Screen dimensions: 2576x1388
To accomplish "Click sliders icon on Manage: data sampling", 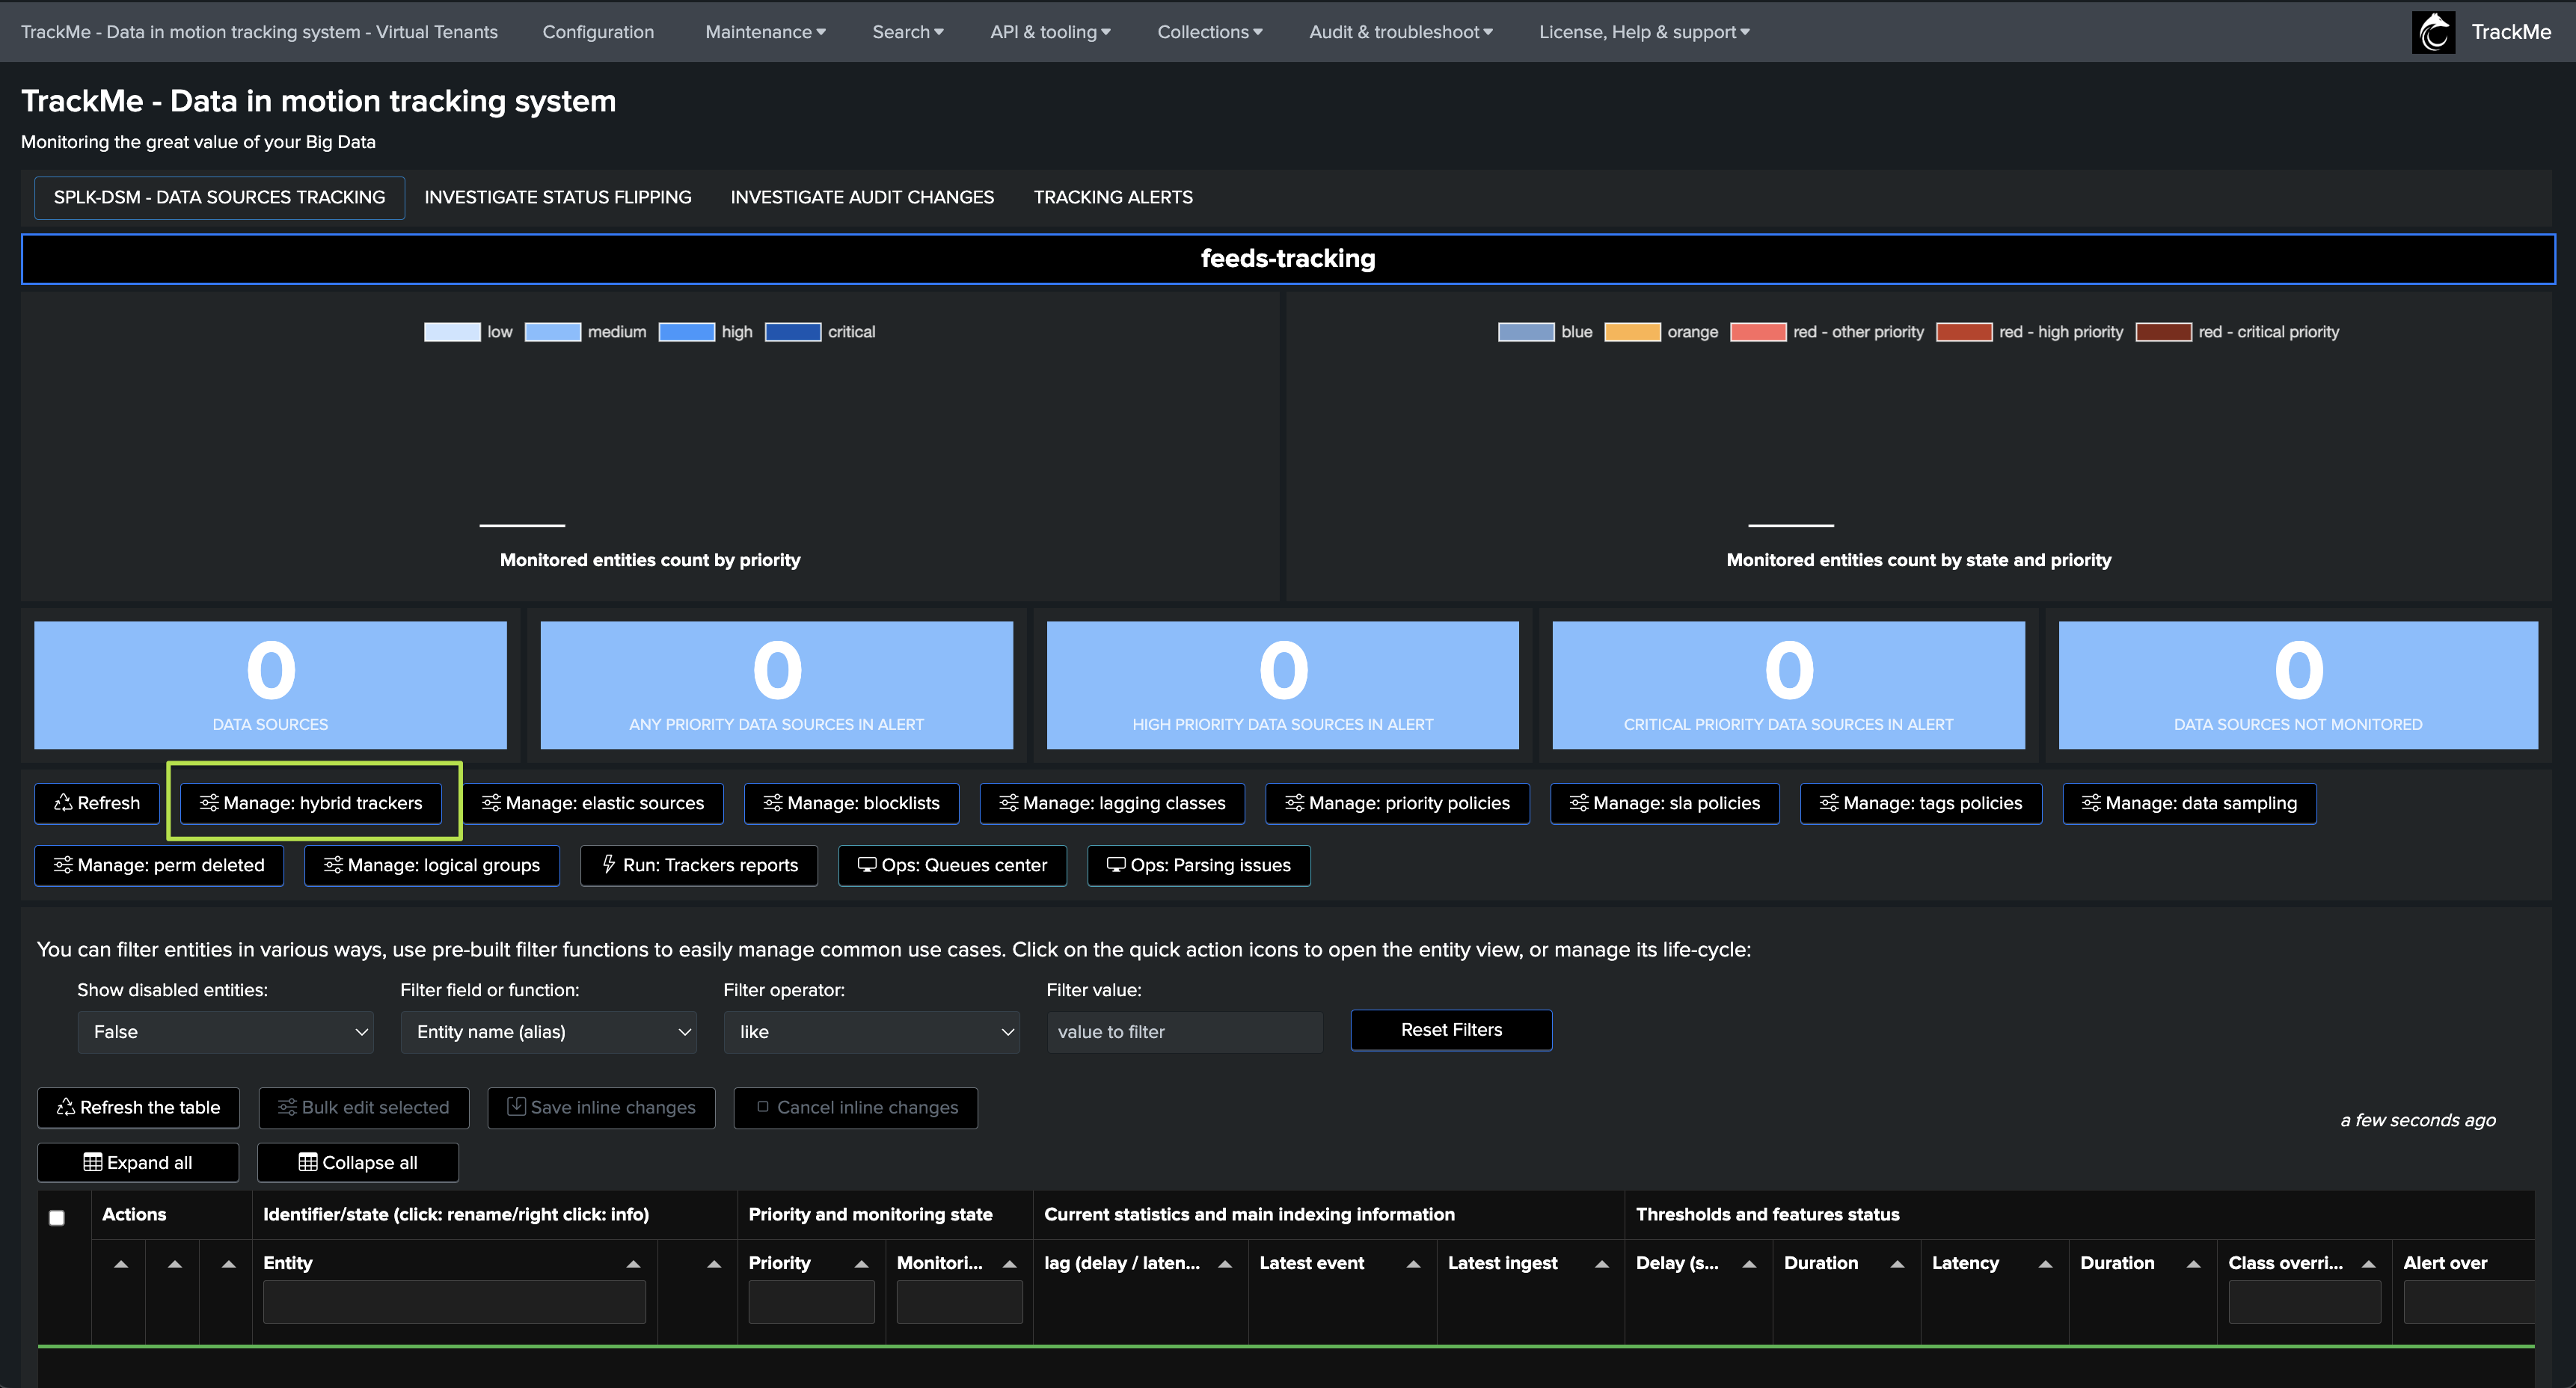I will [2091, 803].
